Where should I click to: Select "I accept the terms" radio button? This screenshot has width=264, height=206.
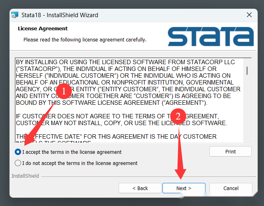pyautogui.click(x=18, y=152)
